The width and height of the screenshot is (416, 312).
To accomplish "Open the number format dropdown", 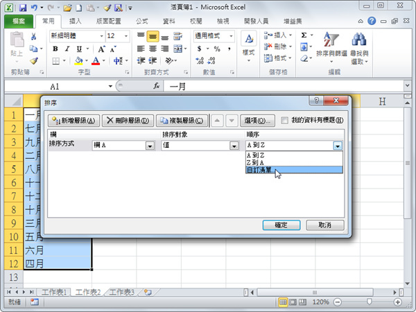I will click(x=231, y=36).
